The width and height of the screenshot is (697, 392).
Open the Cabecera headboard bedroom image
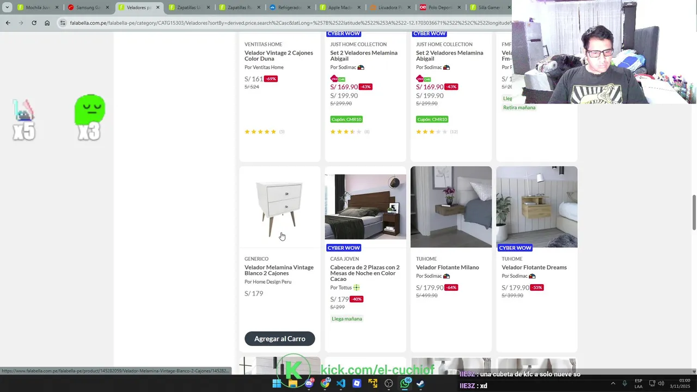pos(365,207)
